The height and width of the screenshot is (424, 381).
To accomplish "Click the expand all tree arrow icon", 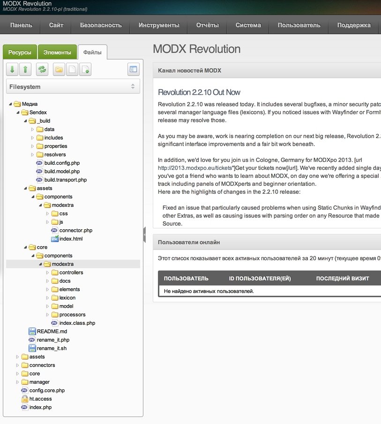I will (x=12, y=69).
